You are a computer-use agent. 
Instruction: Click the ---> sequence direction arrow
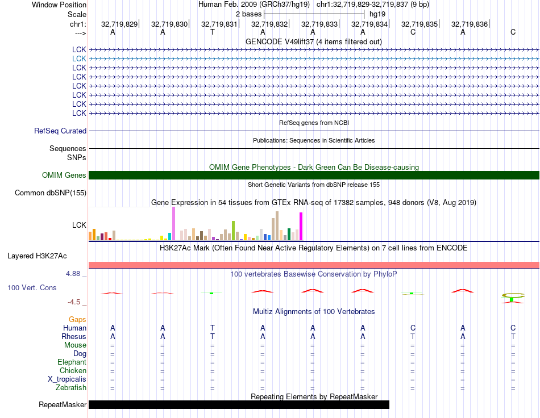(81, 33)
